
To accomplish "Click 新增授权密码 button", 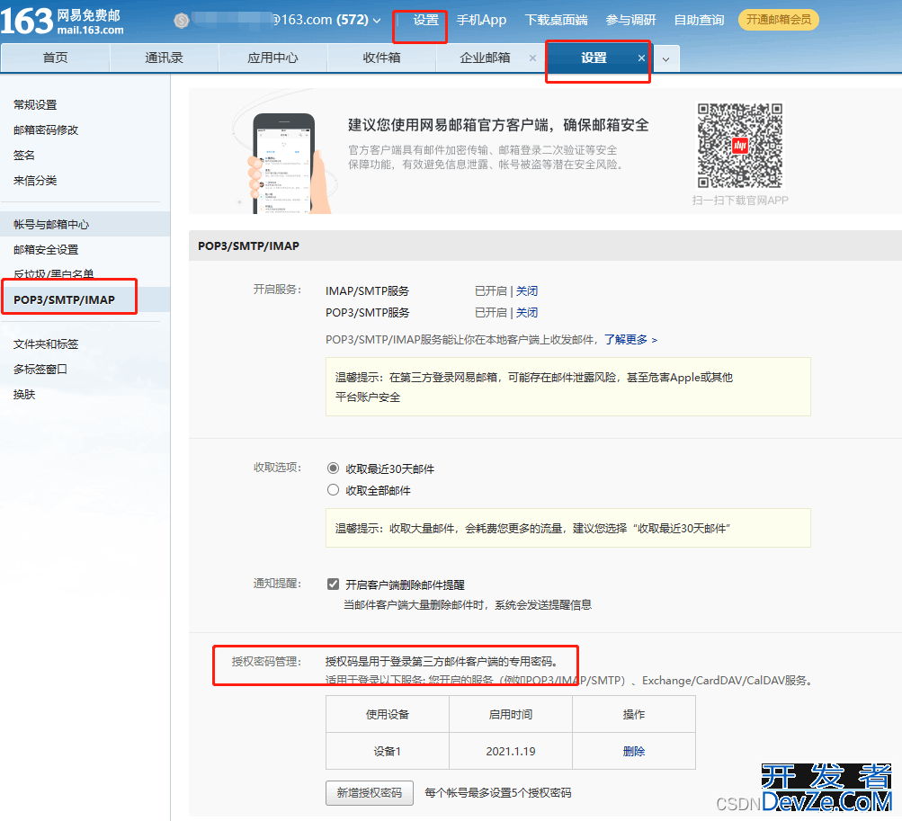I will pos(370,793).
